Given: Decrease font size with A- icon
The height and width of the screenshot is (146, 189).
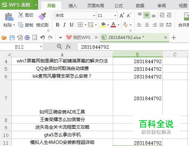Looking at the screenshot, I should point(129,15).
